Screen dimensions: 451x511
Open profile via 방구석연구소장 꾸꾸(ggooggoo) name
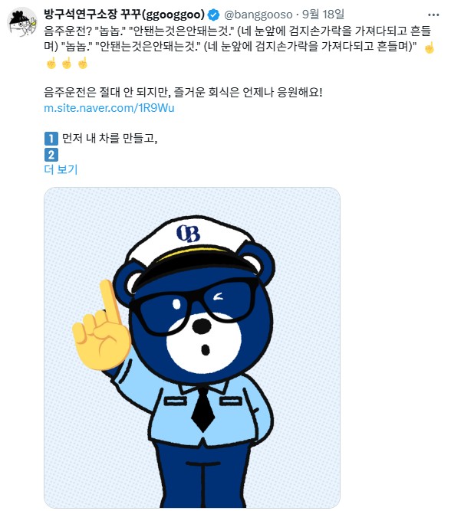click(124, 15)
